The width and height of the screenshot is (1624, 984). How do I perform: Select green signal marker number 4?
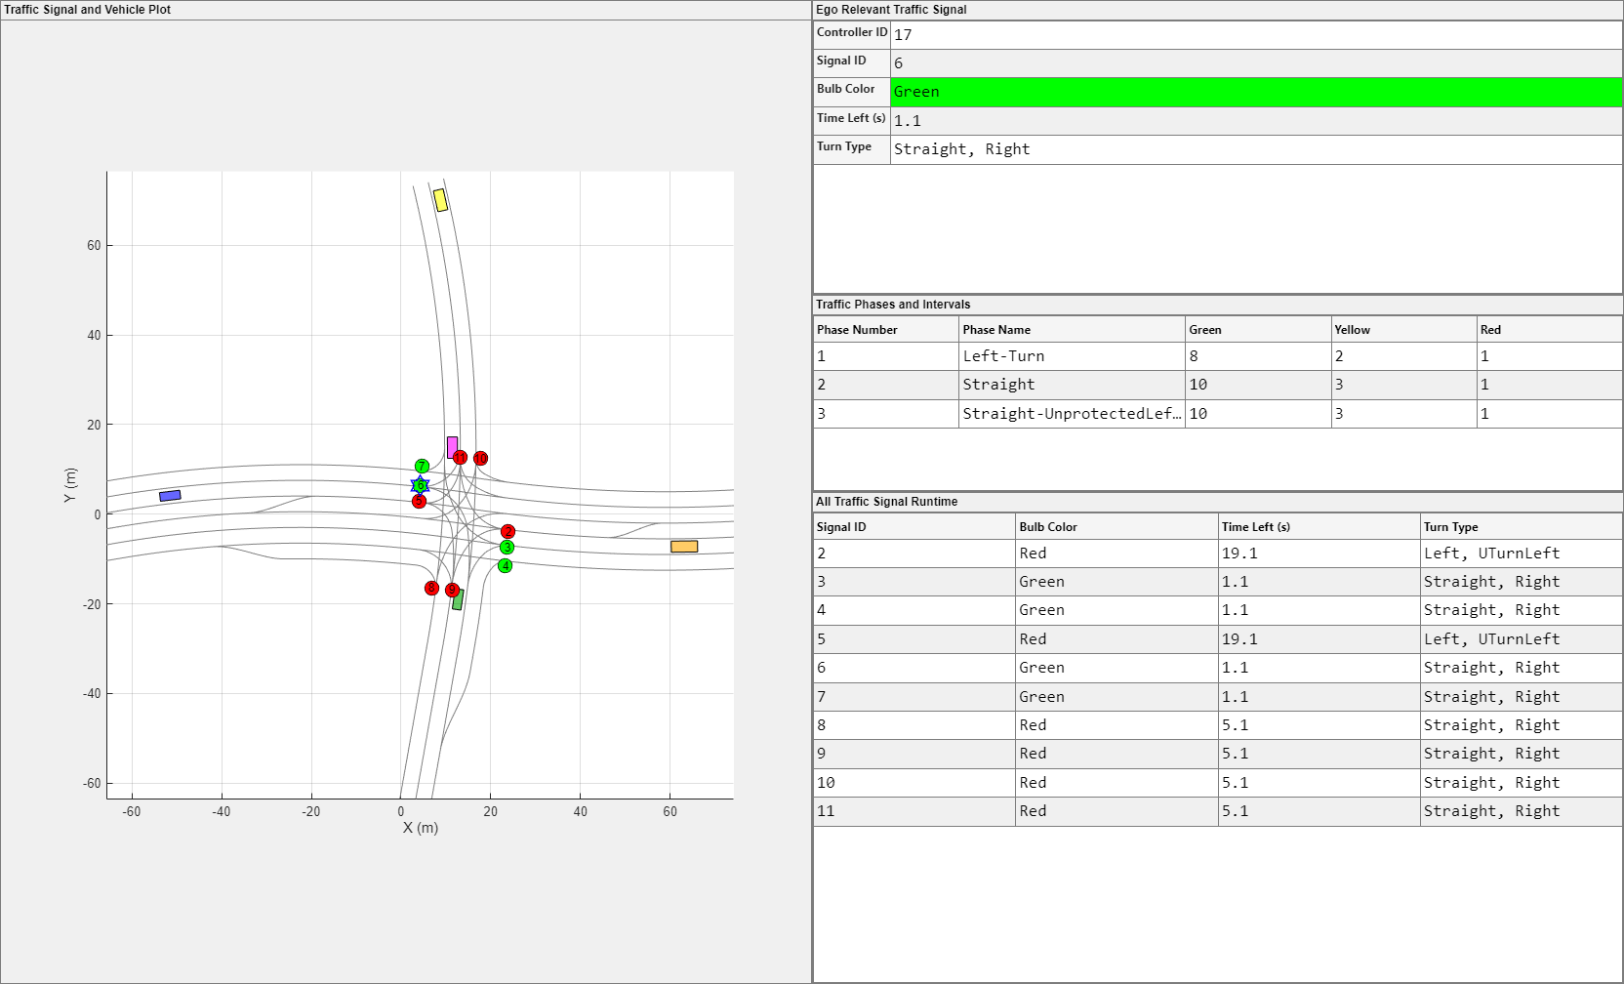(505, 566)
